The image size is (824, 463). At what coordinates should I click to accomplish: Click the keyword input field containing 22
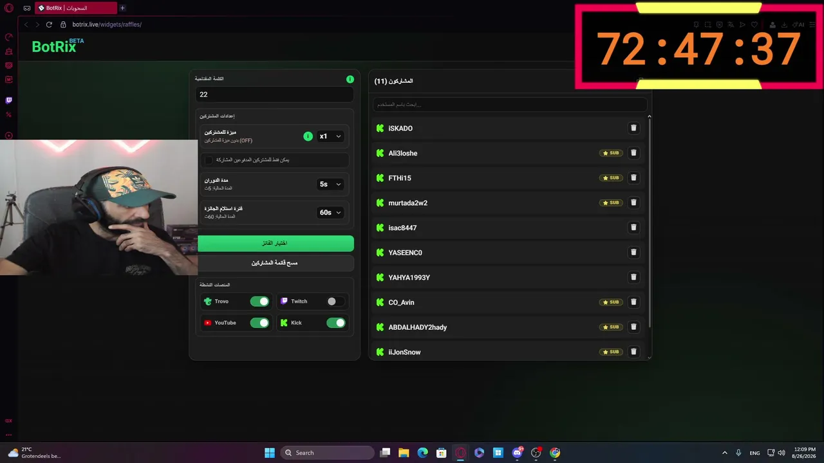(x=275, y=95)
